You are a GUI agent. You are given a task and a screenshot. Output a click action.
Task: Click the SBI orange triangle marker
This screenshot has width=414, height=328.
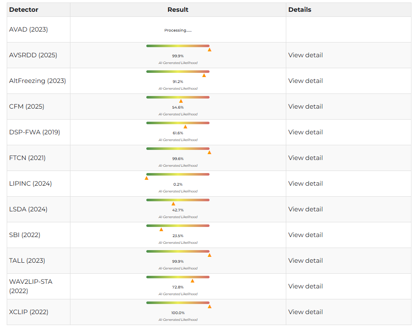pos(161,229)
